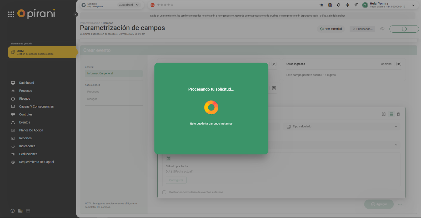This screenshot has width=421, height=218.
Task: Collapse the sidebar with arrow handle
Action: (x=76, y=14)
